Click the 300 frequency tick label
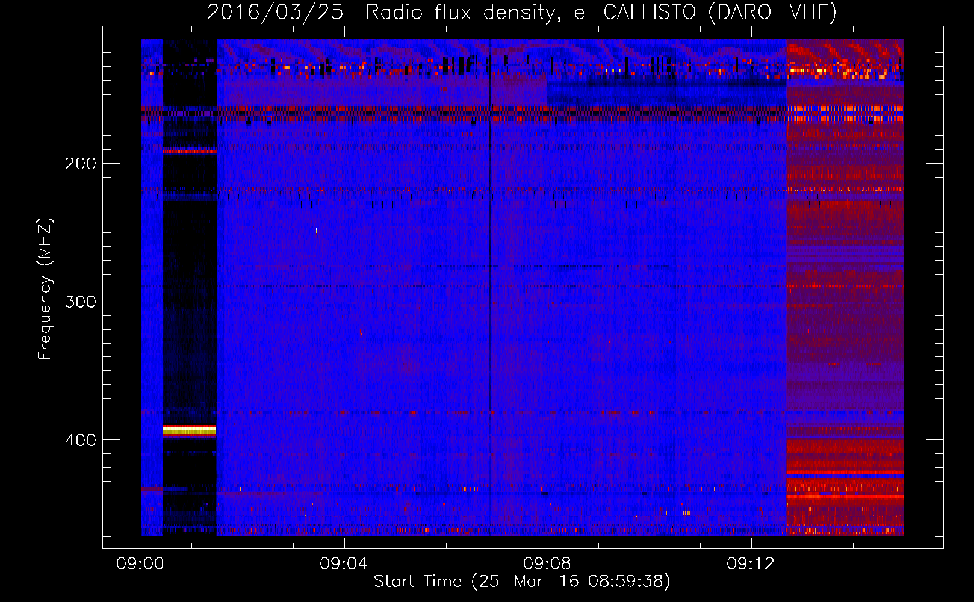This screenshot has width=974, height=602. pos(81,302)
